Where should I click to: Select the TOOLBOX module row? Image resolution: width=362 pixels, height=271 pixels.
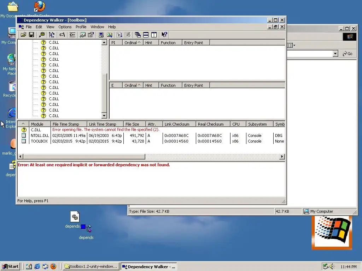pyautogui.click(x=151, y=141)
